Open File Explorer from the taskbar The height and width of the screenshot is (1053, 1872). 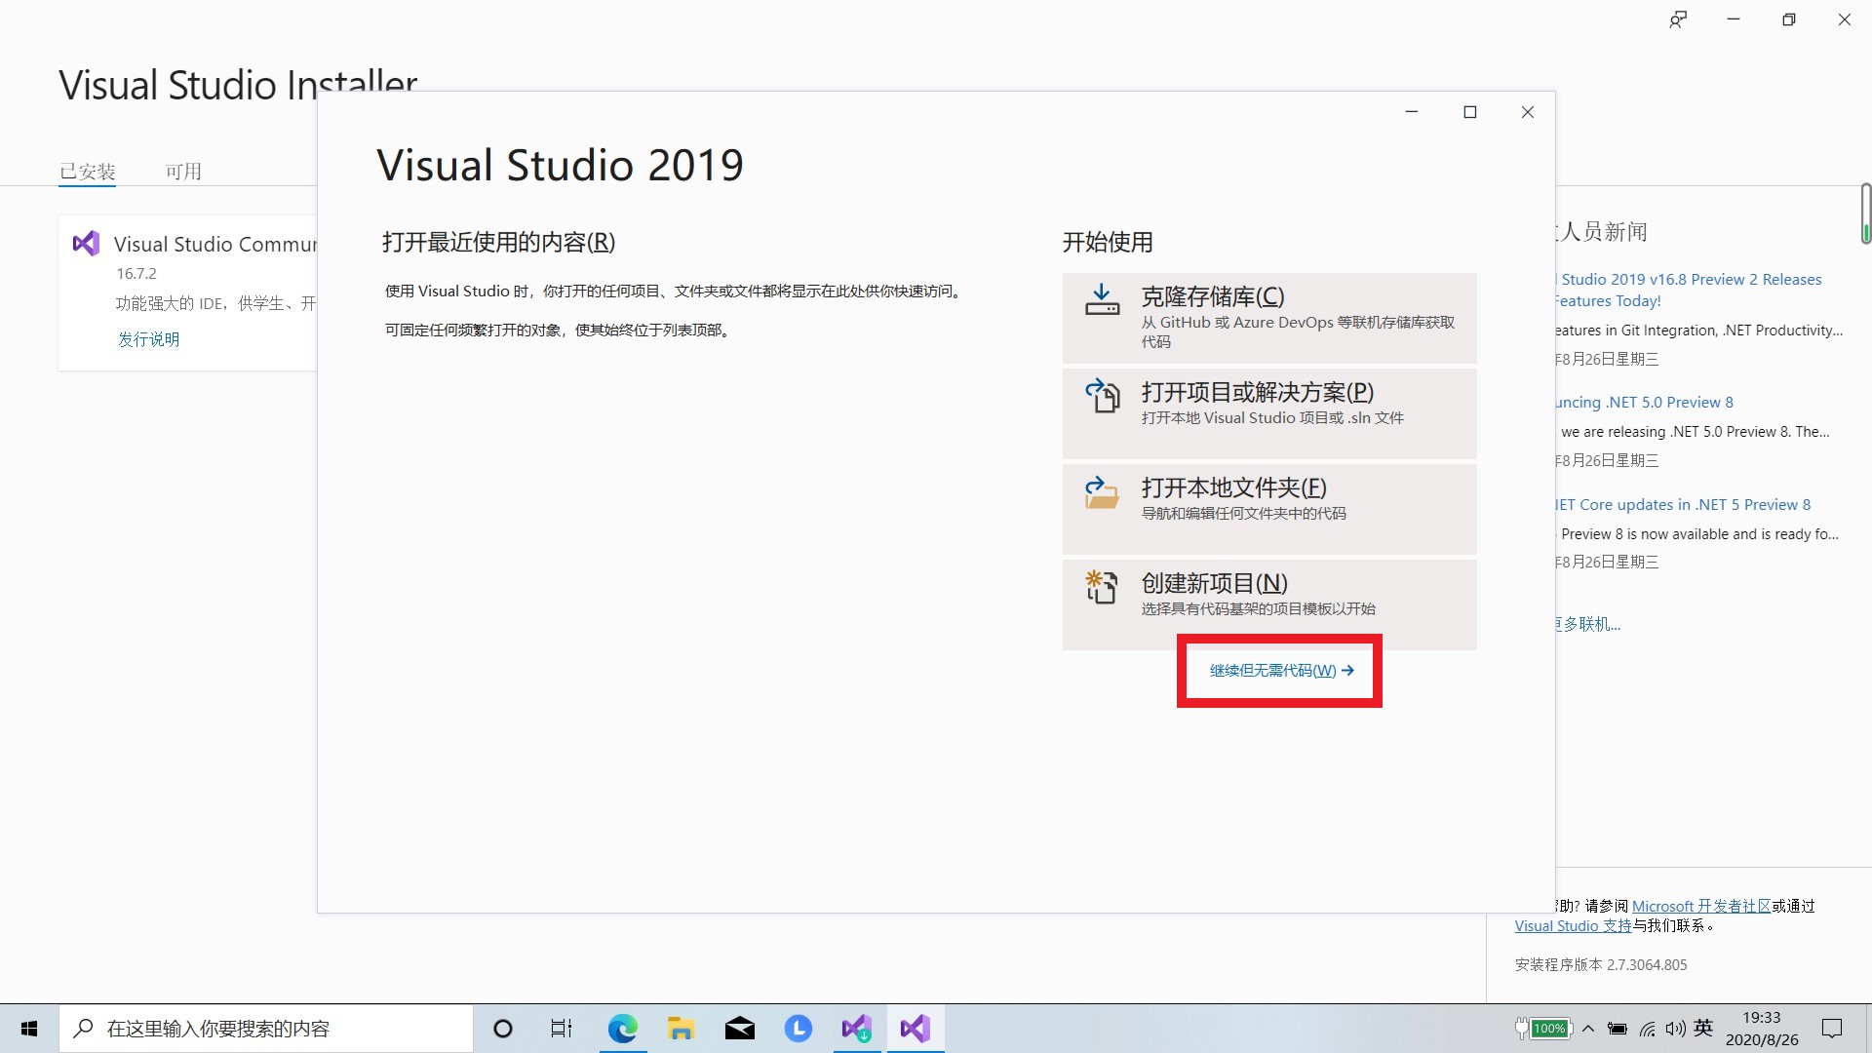point(681,1029)
